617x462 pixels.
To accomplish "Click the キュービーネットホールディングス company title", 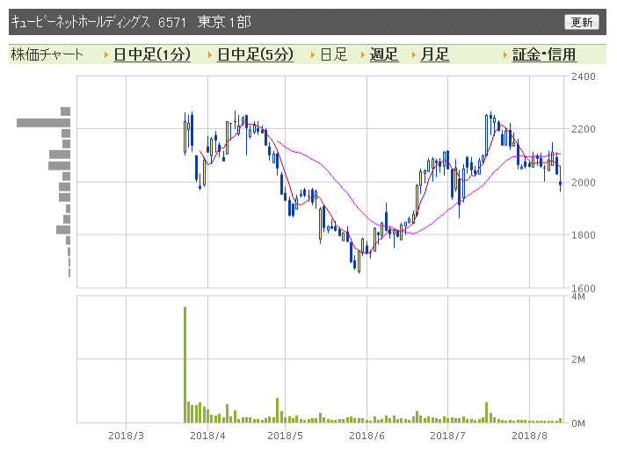I will click(81, 22).
